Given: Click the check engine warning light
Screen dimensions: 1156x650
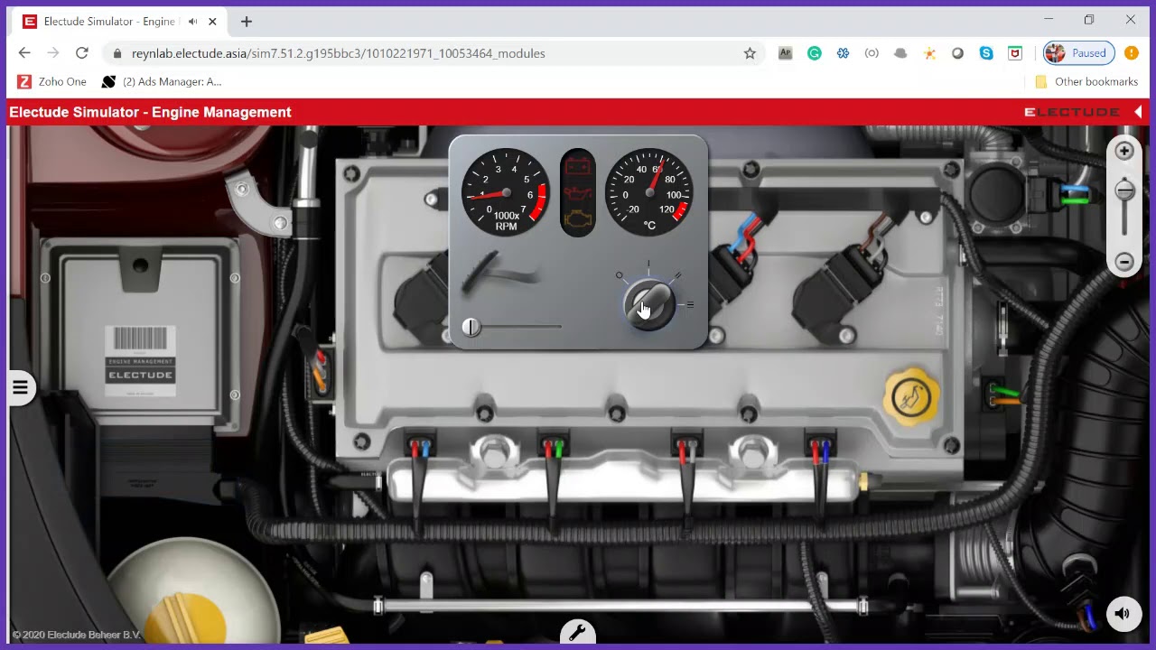Looking at the screenshot, I should (578, 218).
